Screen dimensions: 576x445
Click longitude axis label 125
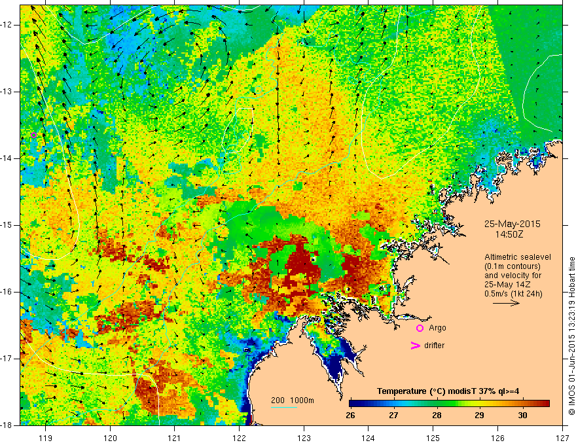click(433, 438)
